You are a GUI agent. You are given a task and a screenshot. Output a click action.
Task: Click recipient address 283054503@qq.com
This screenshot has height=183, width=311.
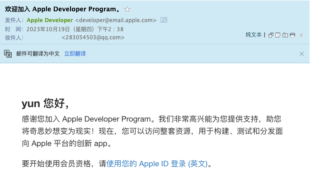(x=93, y=37)
